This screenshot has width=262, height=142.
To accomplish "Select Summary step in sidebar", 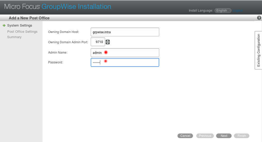I will coord(14,37).
